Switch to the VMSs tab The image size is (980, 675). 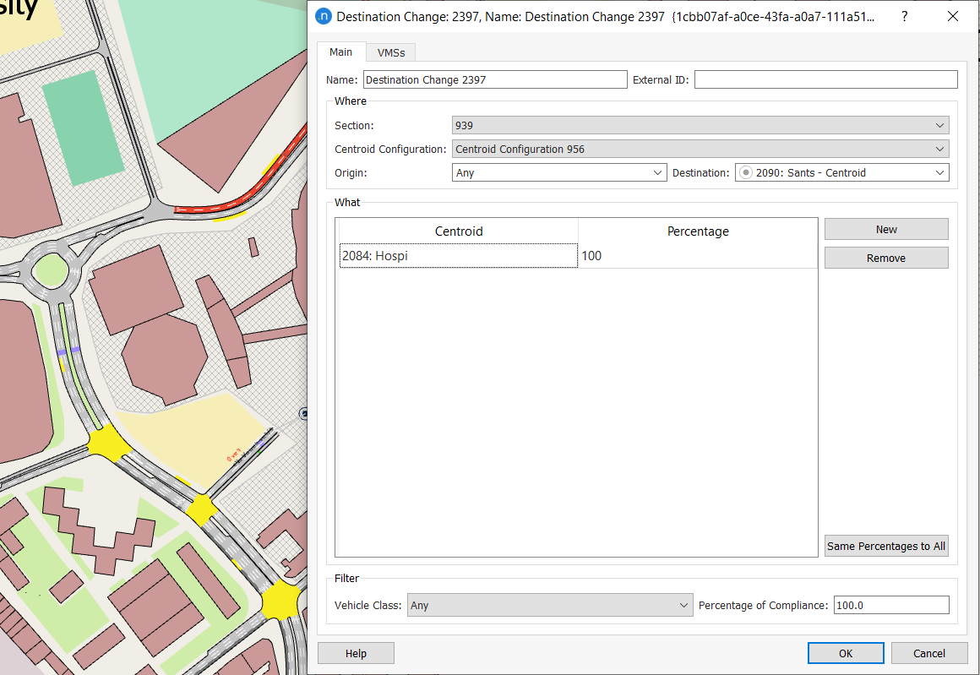click(x=390, y=52)
